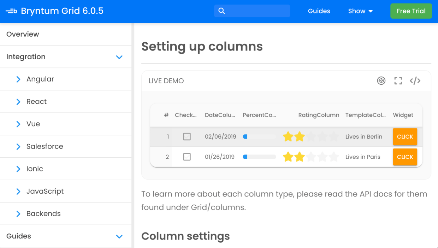The height and width of the screenshot is (248, 438).
Task: Focus the search input field
Action: tap(252, 11)
